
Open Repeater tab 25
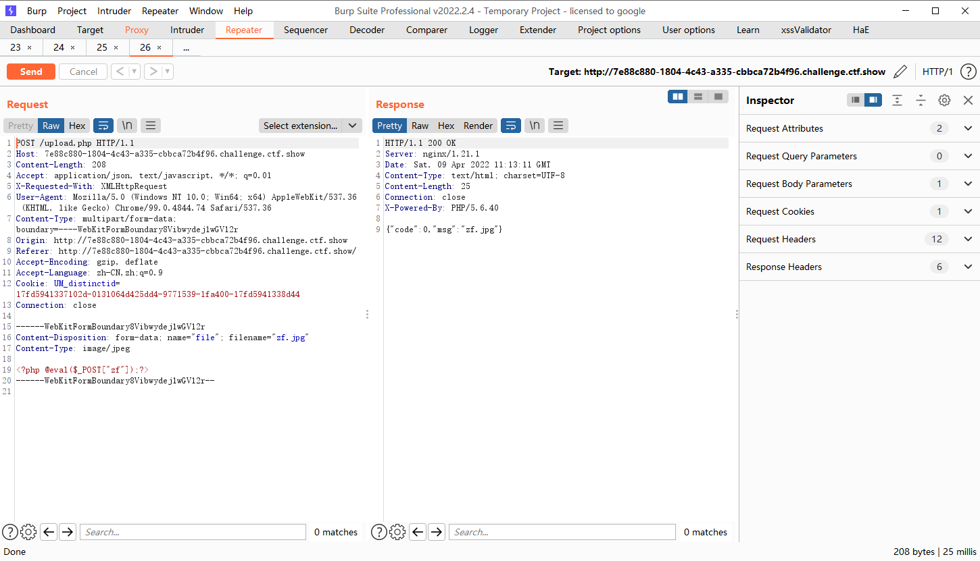(102, 48)
